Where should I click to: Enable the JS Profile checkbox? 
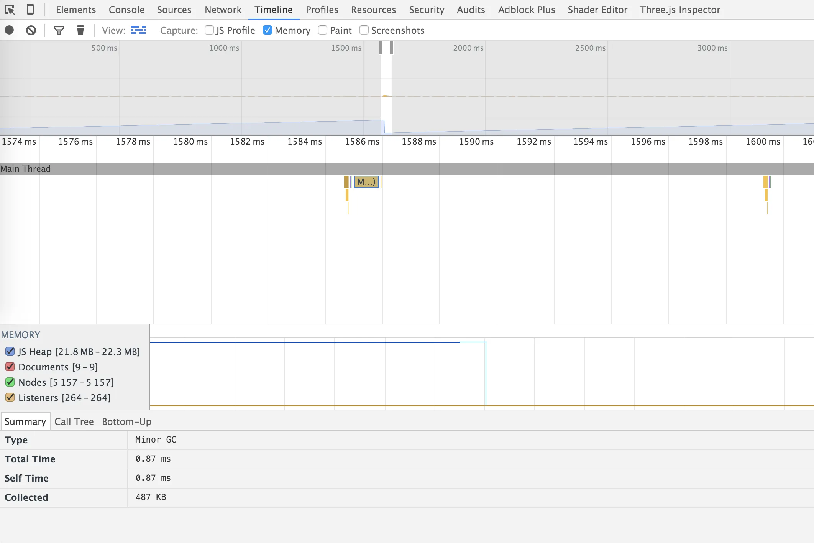point(209,30)
